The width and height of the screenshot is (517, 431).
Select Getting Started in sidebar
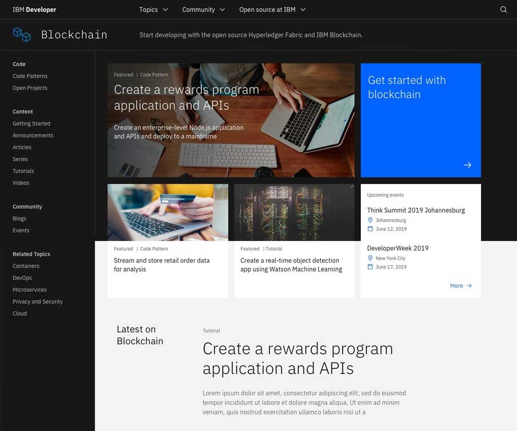[31, 123]
